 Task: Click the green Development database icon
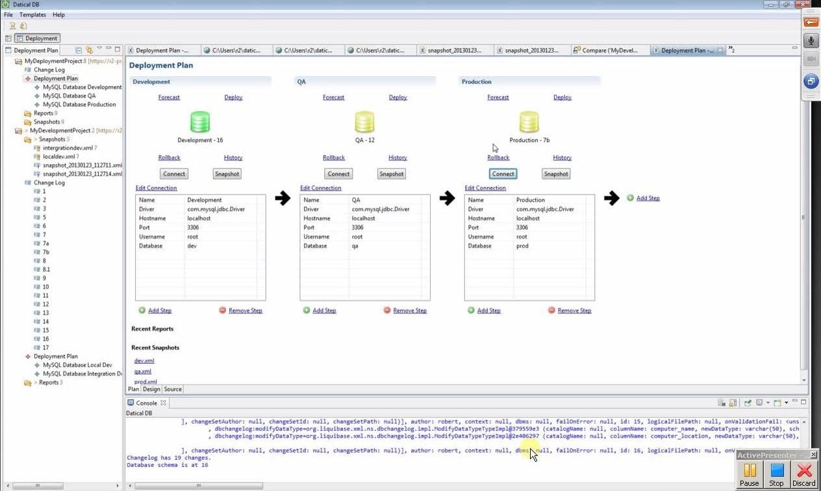(x=200, y=122)
